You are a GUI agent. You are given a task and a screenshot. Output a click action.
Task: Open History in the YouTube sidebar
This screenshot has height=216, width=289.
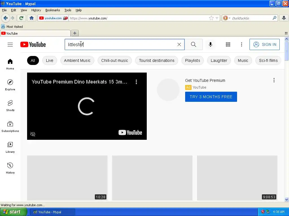[10, 168]
